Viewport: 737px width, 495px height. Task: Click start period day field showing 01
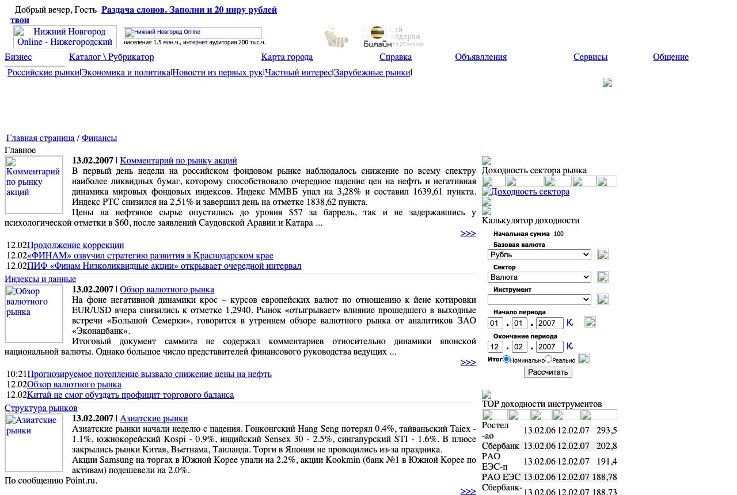(x=495, y=323)
